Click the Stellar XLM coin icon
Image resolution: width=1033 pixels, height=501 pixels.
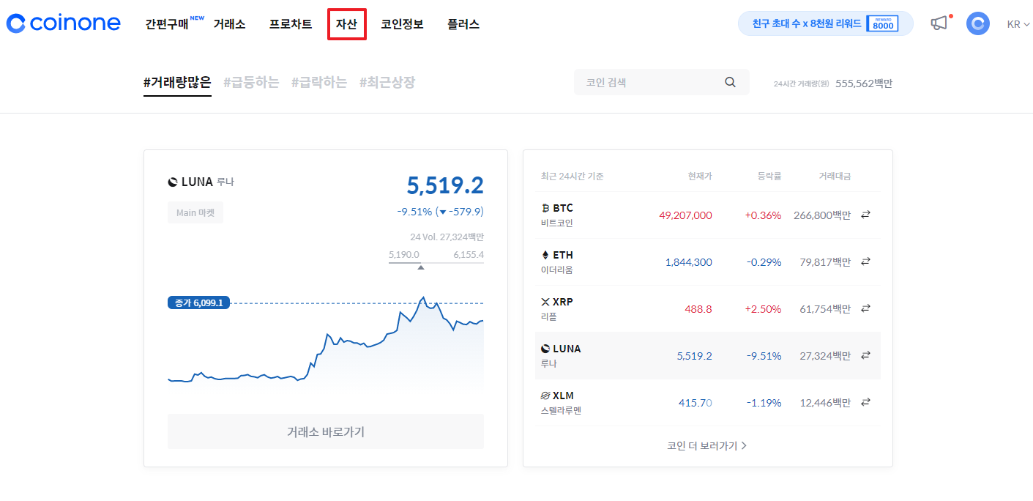(x=545, y=396)
